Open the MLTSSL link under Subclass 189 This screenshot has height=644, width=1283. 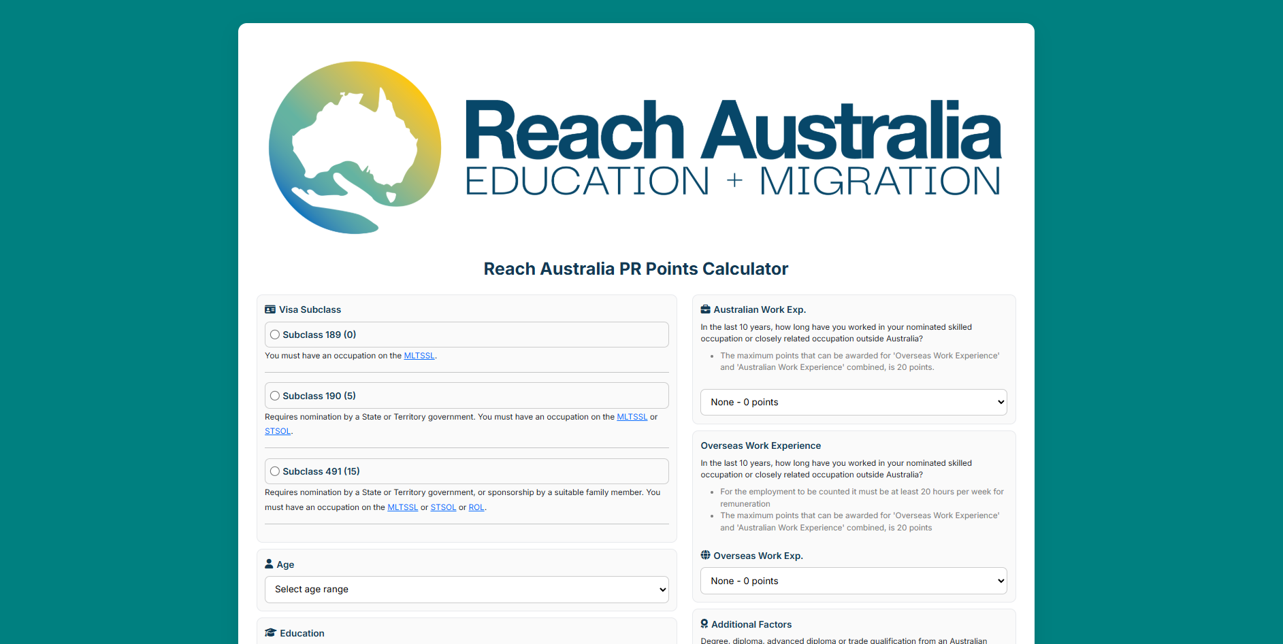pos(419,356)
